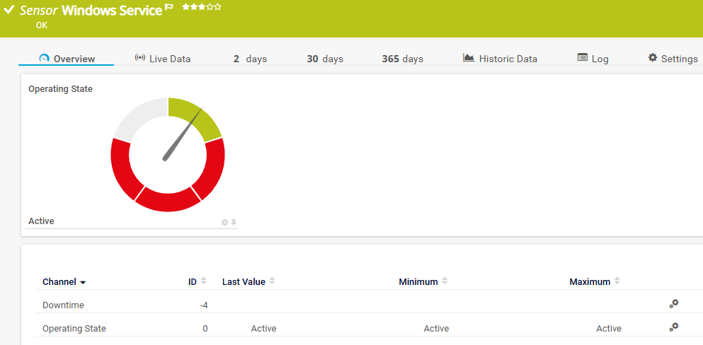Go to the Settings tab

pyautogui.click(x=673, y=59)
